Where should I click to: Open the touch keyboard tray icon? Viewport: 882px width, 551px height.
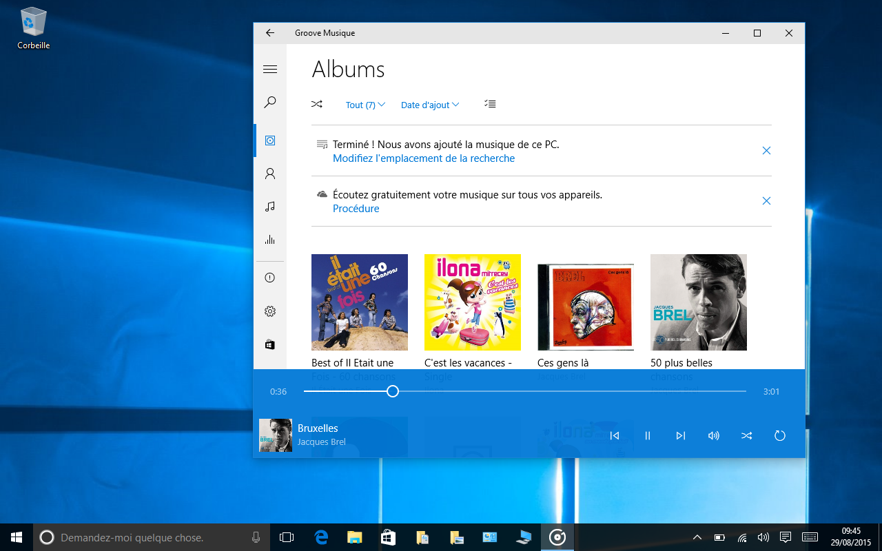(x=810, y=537)
